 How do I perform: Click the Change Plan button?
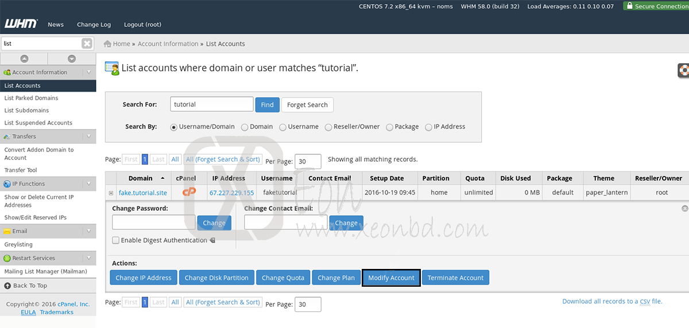point(336,278)
